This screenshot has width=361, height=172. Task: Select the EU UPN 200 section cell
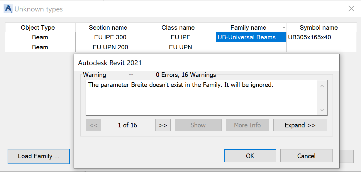pyautogui.click(x=111, y=47)
